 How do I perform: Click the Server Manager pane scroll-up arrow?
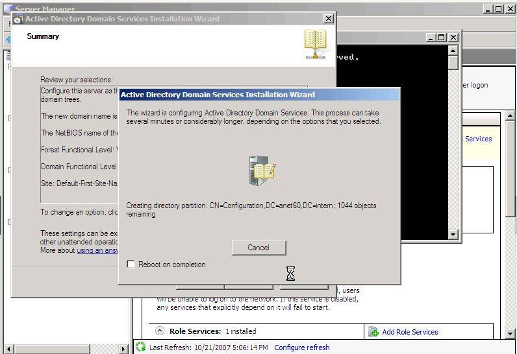tap(510, 116)
